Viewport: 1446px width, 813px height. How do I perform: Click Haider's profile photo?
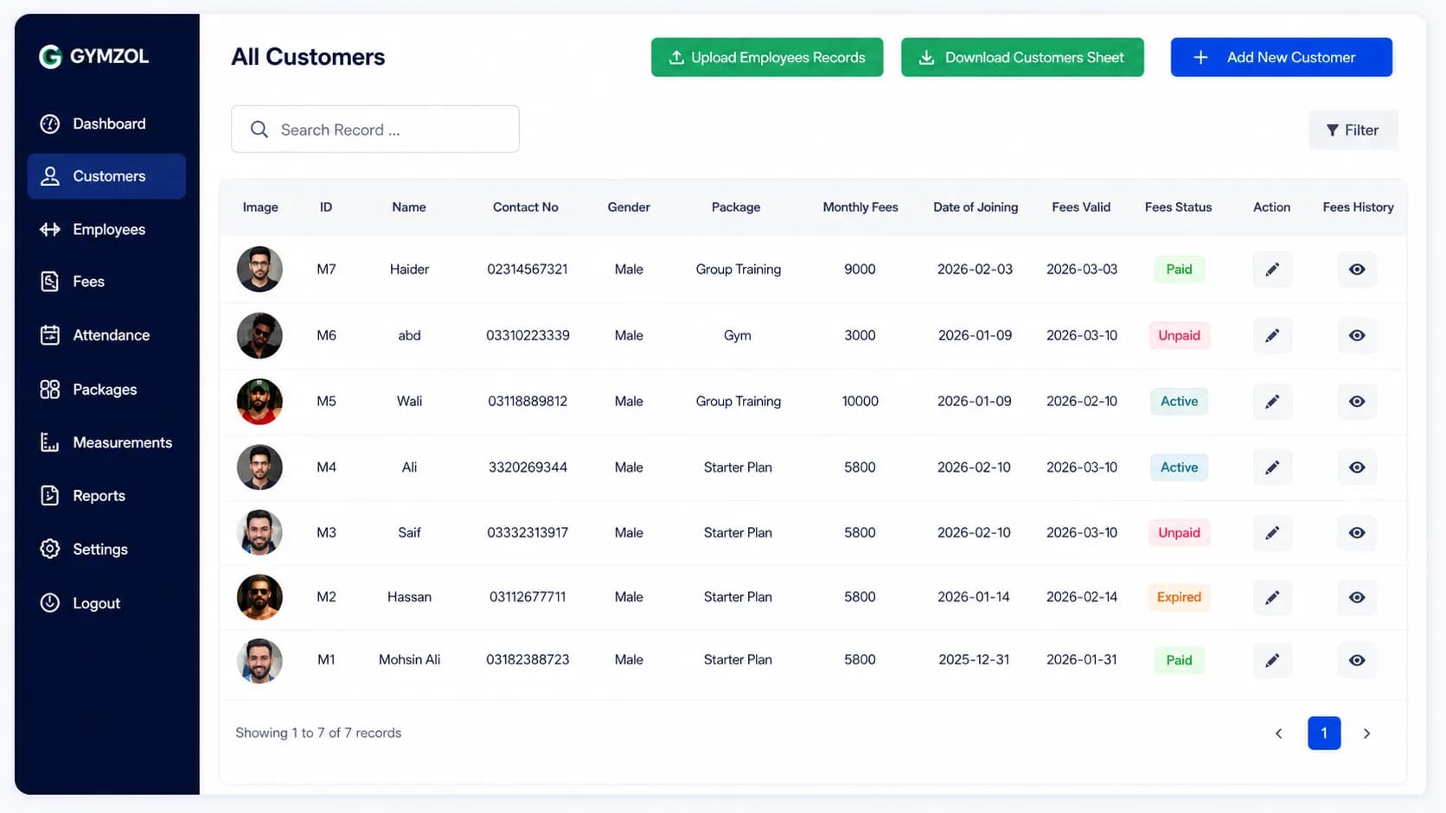click(x=259, y=269)
